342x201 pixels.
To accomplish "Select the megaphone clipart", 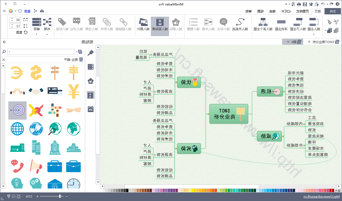I will [36, 166].
